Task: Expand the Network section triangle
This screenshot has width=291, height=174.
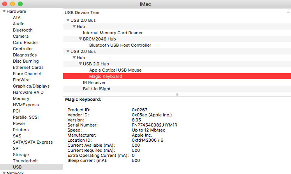Action: (4, 173)
